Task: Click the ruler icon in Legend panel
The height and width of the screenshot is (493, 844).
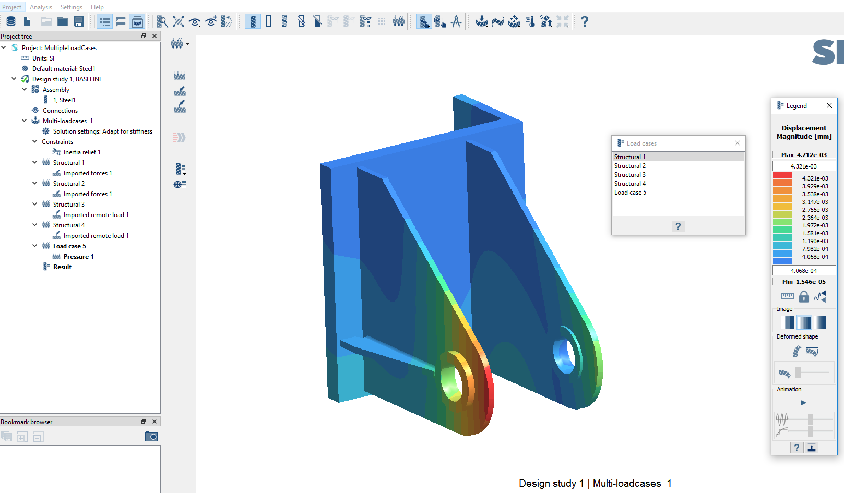Action: (787, 296)
